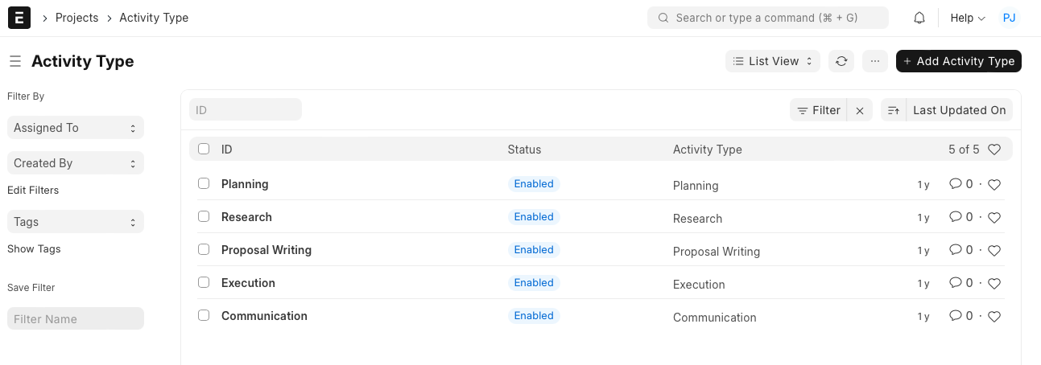The image size is (1041, 365).
Task: Click the comment icon on Research row
Action: 956,216
